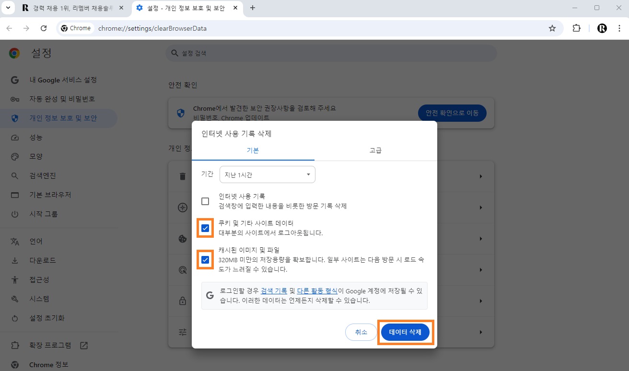The width and height of the screenshot is (629, 371).
Task: Expand the settings row with the lock icon
Action: (481, 301)
